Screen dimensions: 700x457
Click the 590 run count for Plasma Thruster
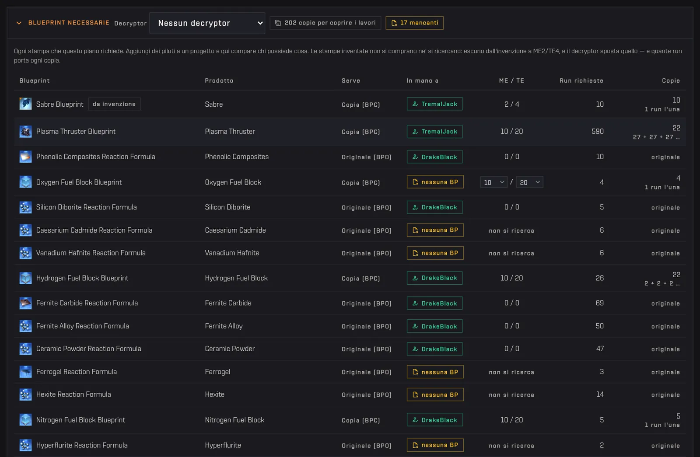click(598, 131)
